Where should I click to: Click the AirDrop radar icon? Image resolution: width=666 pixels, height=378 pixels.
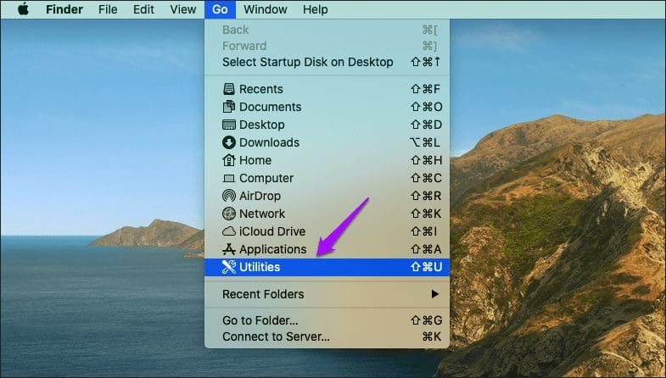click(228, 196)
